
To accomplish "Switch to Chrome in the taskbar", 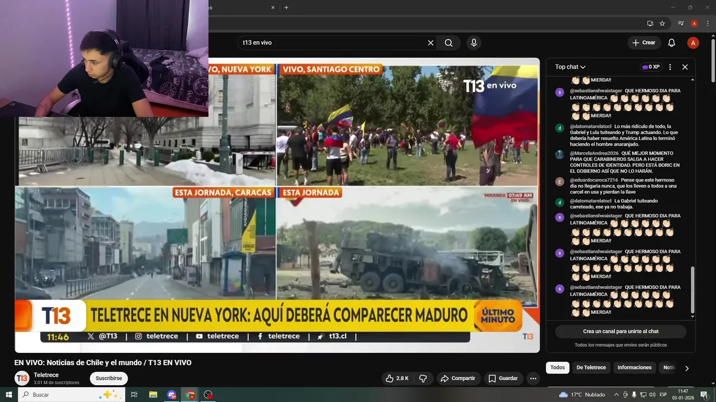I will point(190,395).
